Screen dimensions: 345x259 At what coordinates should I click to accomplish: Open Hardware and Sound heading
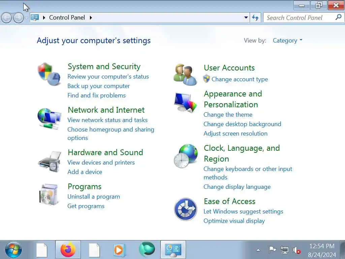[x=105, y=152]
